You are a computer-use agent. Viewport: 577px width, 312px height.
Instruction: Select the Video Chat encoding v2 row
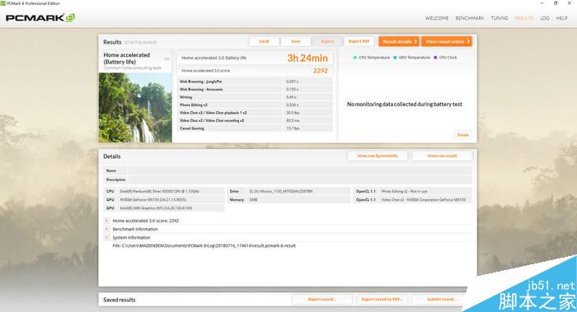pyautogui.click(x=256, y=120)
